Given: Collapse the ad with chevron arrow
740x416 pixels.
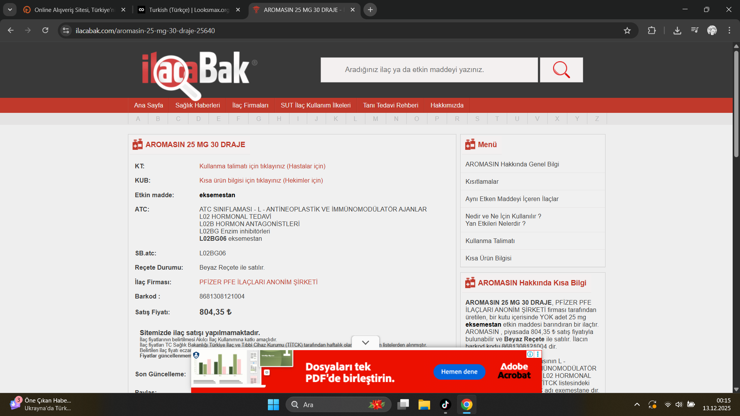Looking at the screenshot, I should point(365,342).
